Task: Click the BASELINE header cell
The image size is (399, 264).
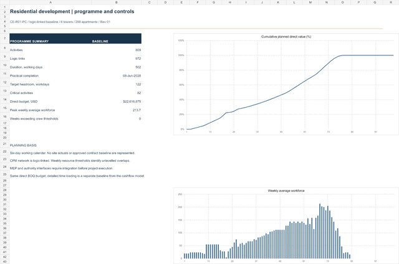Action: pyautogui.click(x=117, y=39)
